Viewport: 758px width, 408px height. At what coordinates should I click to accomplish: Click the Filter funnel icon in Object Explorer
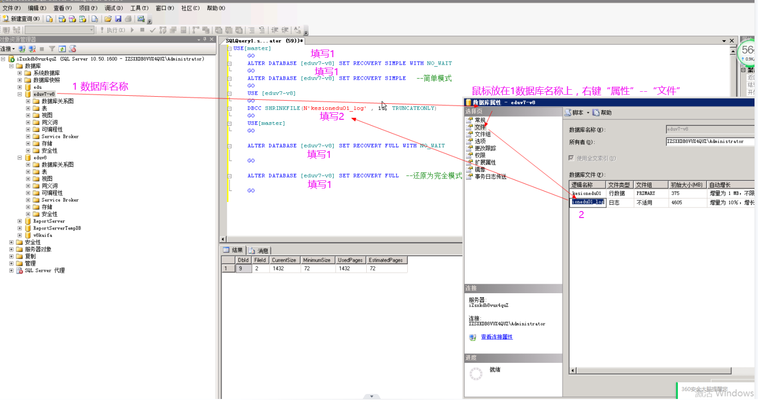(x=52, y=49)
